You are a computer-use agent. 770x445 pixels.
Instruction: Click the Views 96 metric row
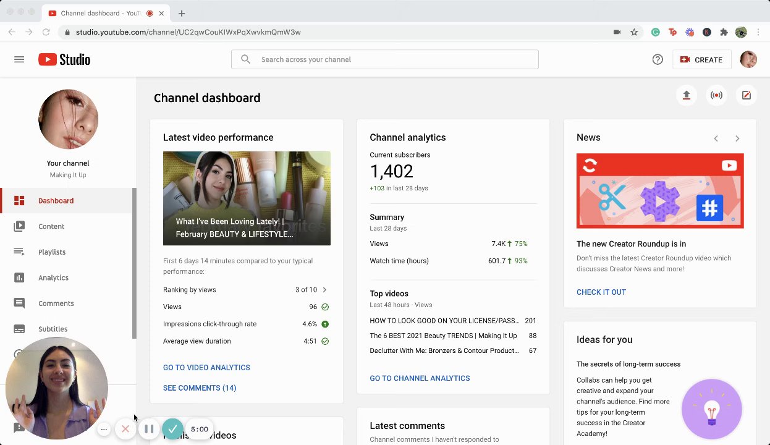246,307
